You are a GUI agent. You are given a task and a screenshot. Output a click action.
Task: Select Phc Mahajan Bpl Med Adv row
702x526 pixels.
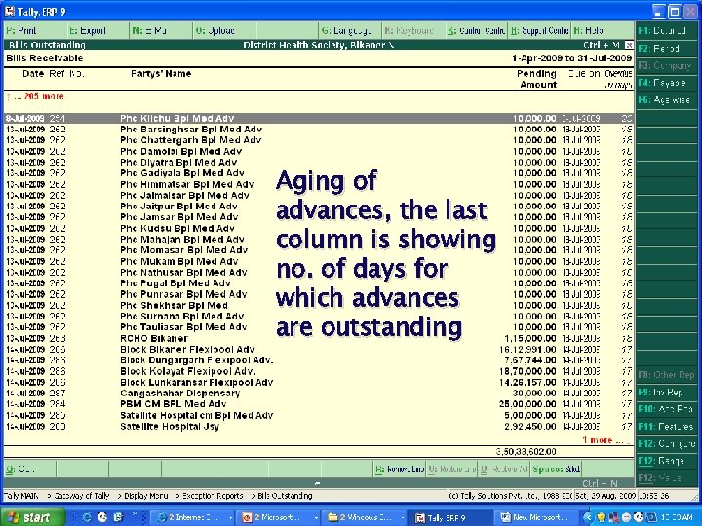(318, 240)
